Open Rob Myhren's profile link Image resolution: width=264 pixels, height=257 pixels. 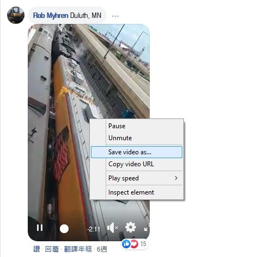tap(51, 15)
